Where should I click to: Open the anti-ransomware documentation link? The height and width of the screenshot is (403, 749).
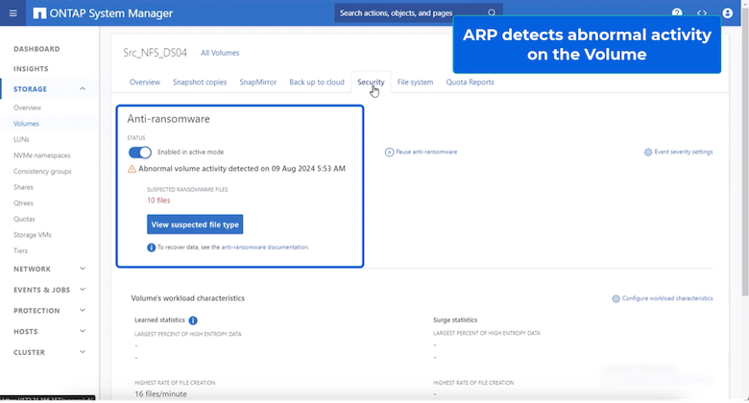click(265, 248)
